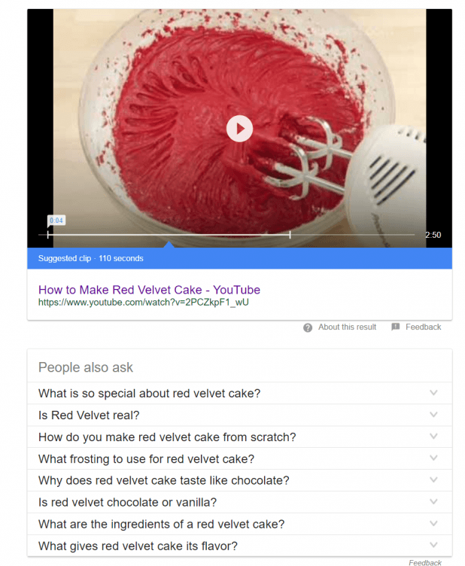465x566 pixels.
Task: Open How to Make Red Velvet Cake link
Action: (149, 290)
